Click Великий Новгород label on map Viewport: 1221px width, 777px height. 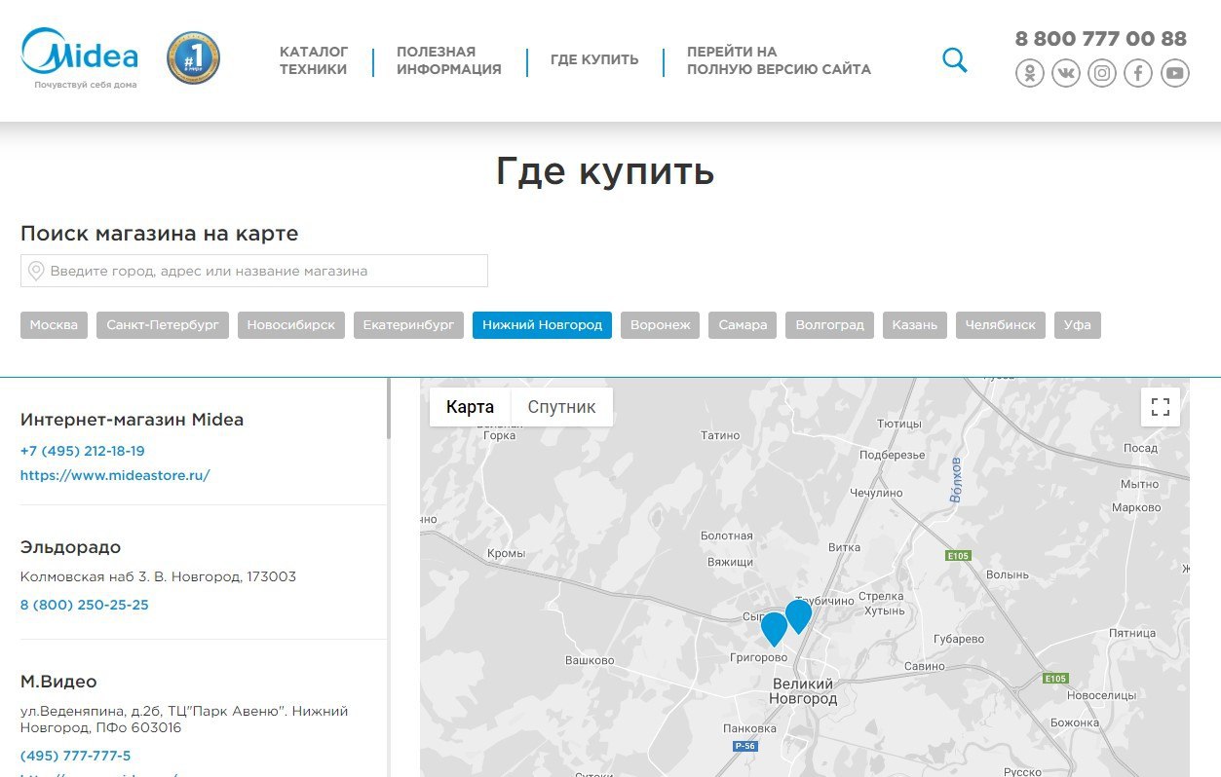(x=803, y=691)
